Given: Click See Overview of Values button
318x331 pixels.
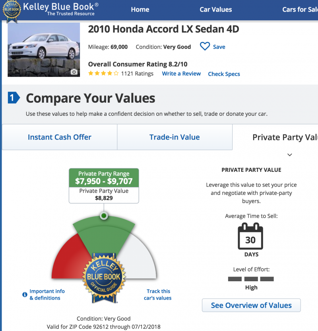Looking at the screenshot, I should 251,305.
